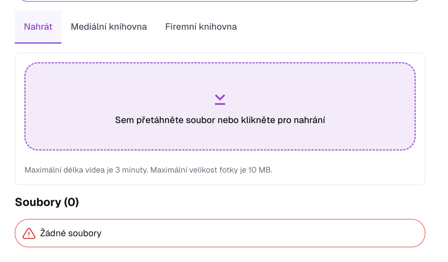
Task: Click text 'Maximální délka videa je 3 minuty'
Action: [x=85, y=170]
